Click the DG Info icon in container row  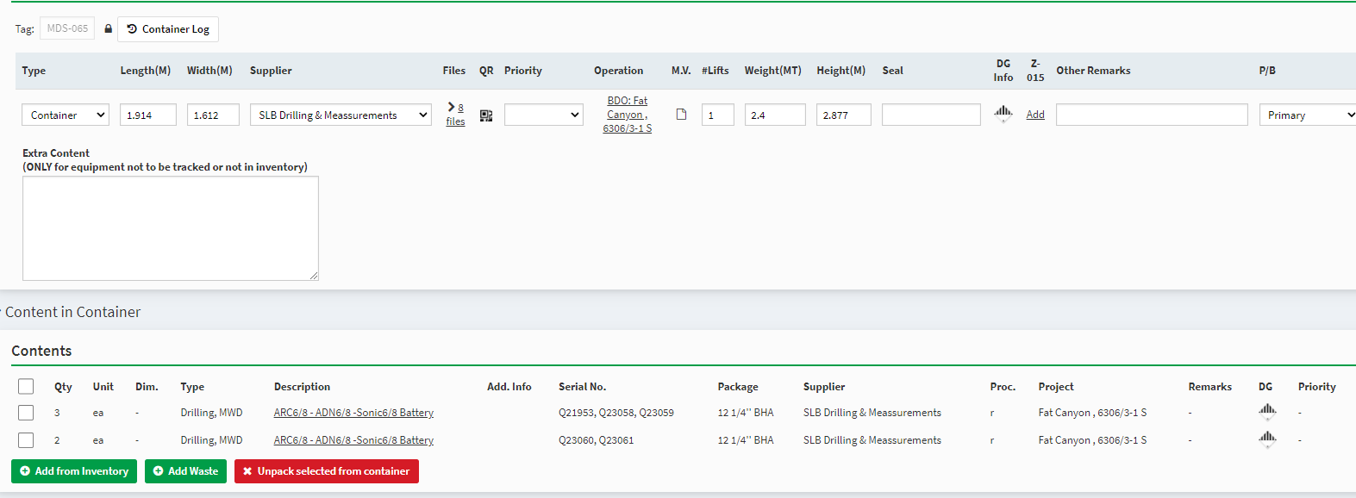[x=1003, y=112]
